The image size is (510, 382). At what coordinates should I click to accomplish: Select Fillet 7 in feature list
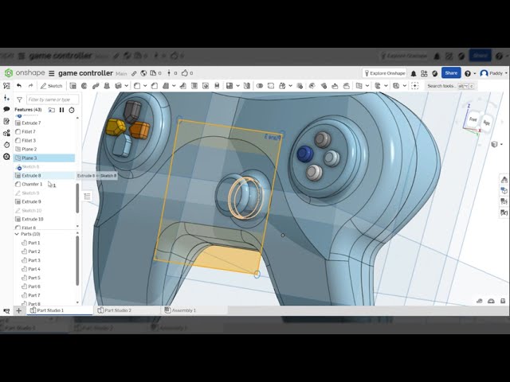(x=45, y=131)
